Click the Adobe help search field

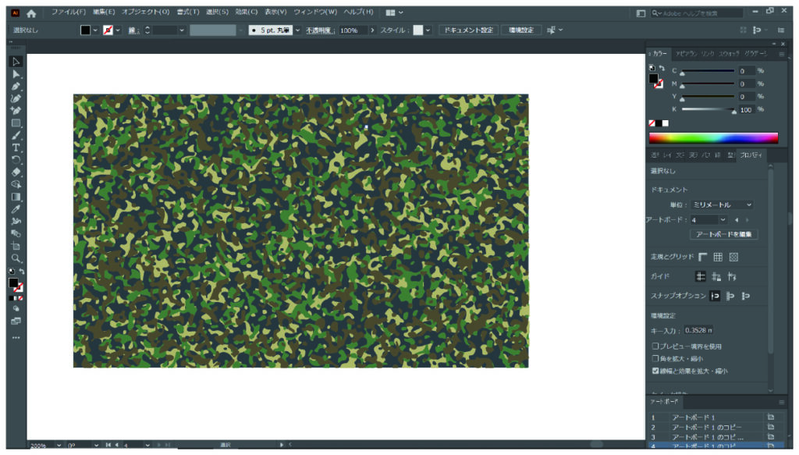[x=696, y=13]
